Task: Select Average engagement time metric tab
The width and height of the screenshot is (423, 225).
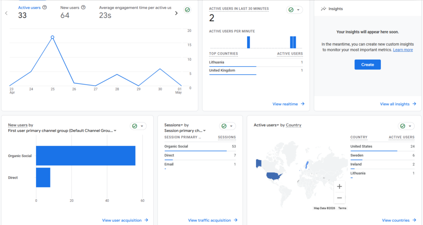Action: 135,12
